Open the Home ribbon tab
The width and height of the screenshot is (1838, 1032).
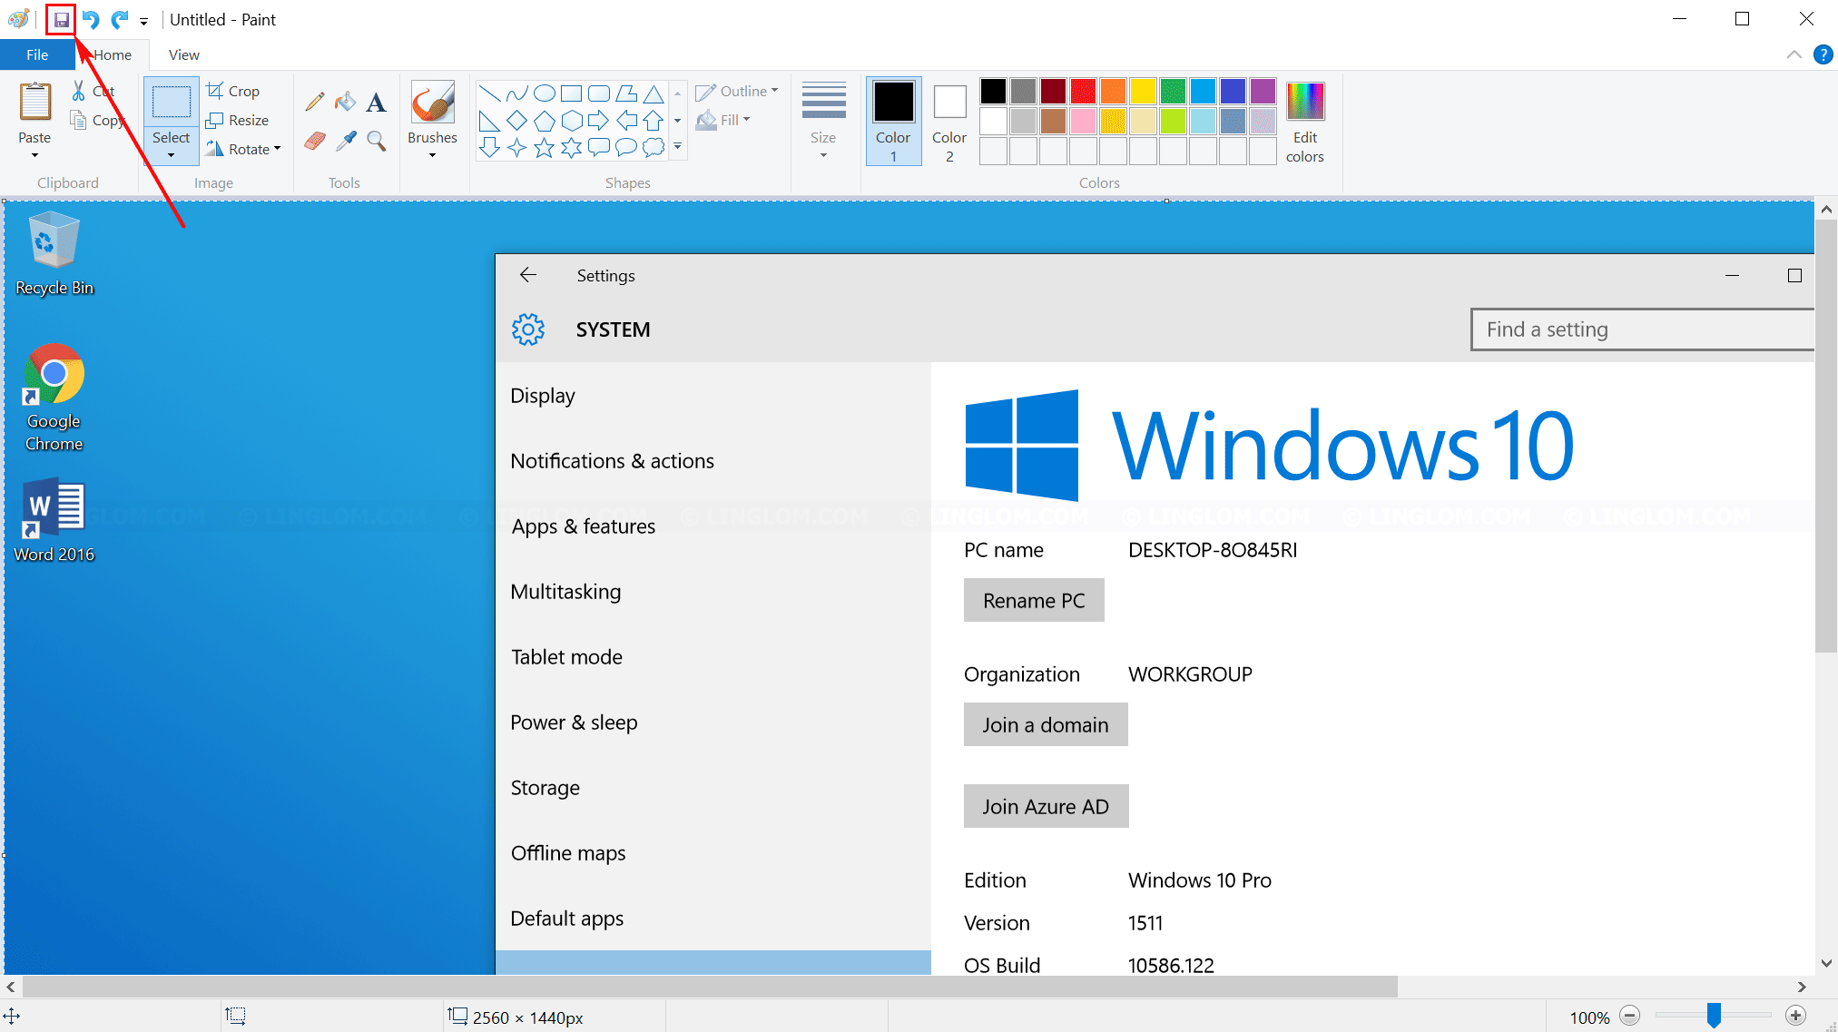coord(111,54)
